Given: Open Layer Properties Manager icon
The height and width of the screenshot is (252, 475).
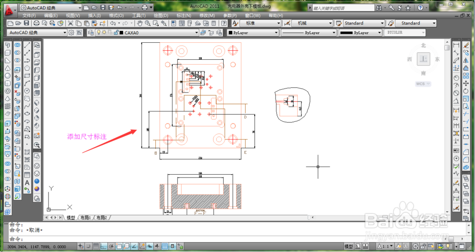Looking at the screenshot, I should coord(90,33).
